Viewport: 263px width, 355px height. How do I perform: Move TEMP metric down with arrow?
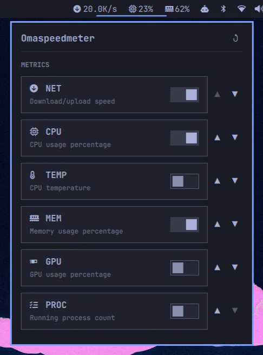[235, 180]
